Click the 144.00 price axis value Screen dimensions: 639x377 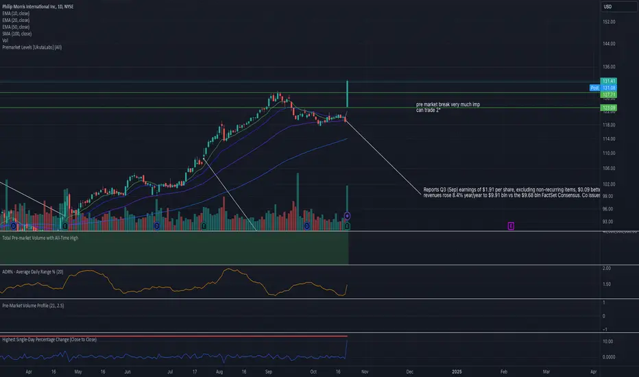coord(609,44)
